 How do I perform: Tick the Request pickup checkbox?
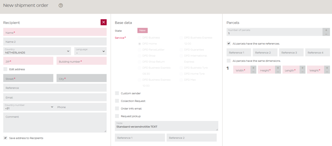click(117, 116)
